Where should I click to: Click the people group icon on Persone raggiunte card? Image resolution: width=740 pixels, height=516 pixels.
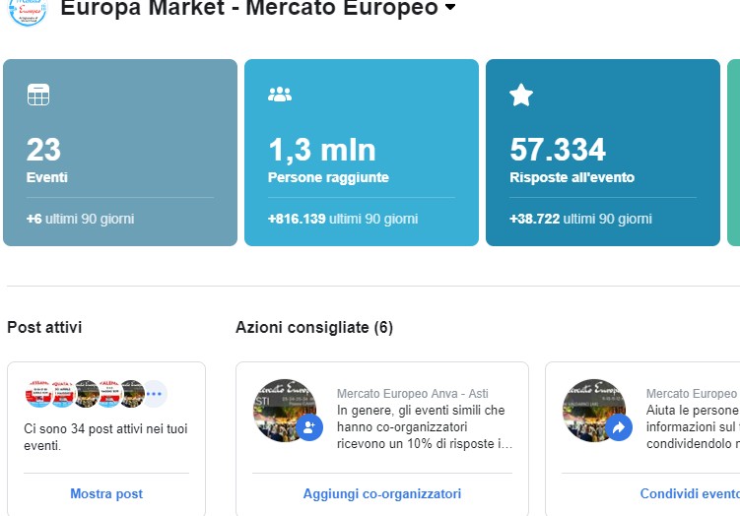280,95
